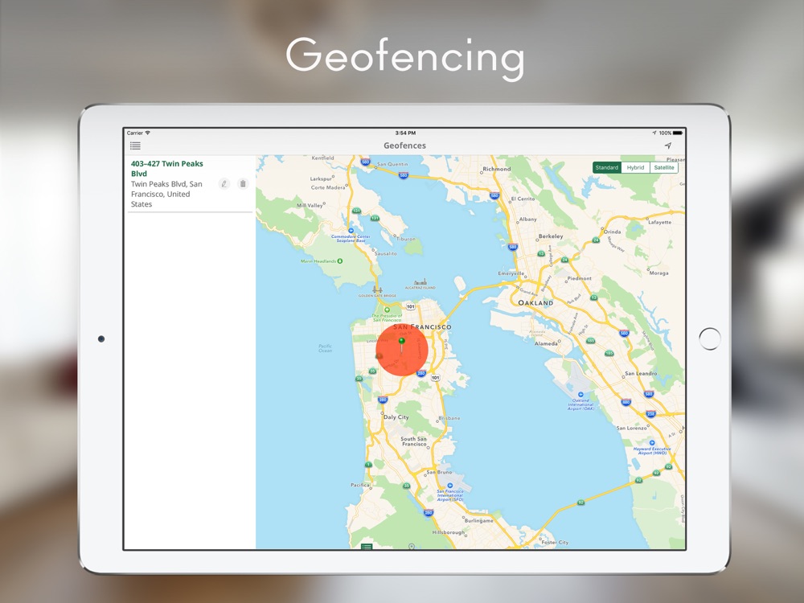Tap Hayward Executive Airport marker

coord(652,442)
